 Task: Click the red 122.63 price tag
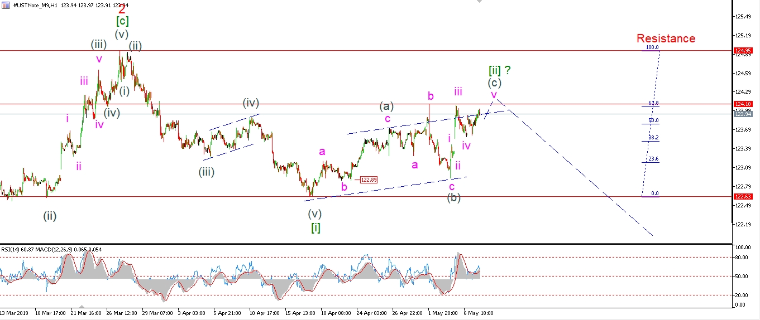click(744, 197)
